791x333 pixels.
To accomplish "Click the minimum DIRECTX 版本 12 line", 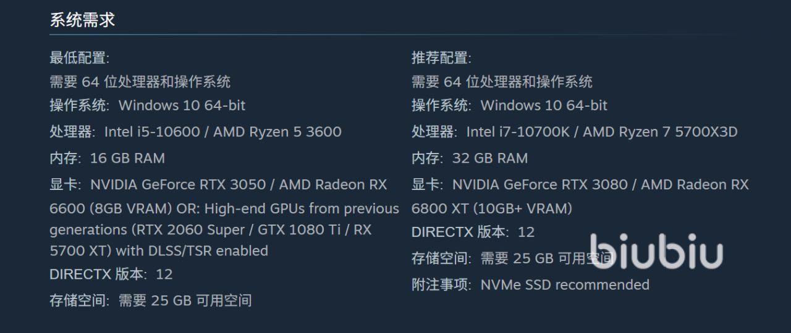I will tap(111, 274).
